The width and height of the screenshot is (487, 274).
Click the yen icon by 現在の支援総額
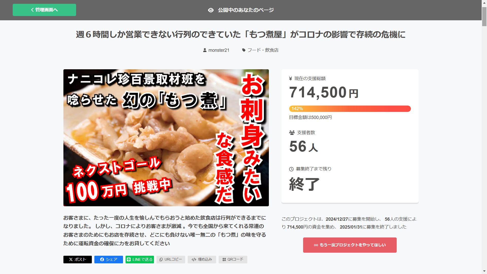(291, 79)
